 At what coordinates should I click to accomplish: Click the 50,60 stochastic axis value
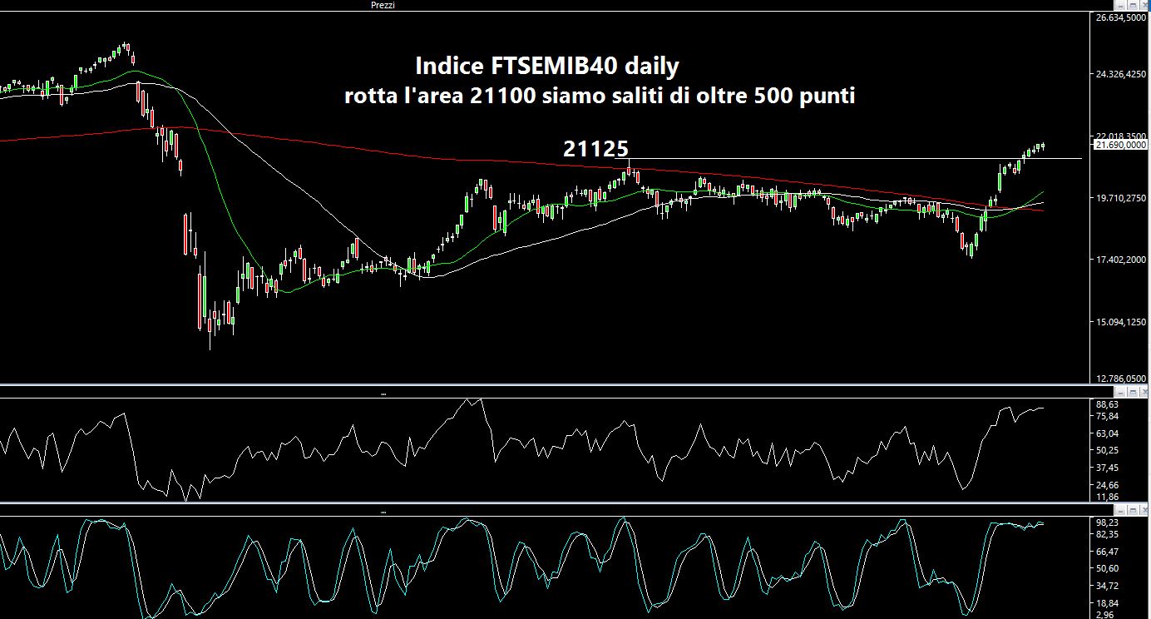tap(1109, 568)
